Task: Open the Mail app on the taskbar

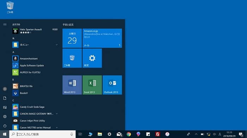Action: [119, 134]
